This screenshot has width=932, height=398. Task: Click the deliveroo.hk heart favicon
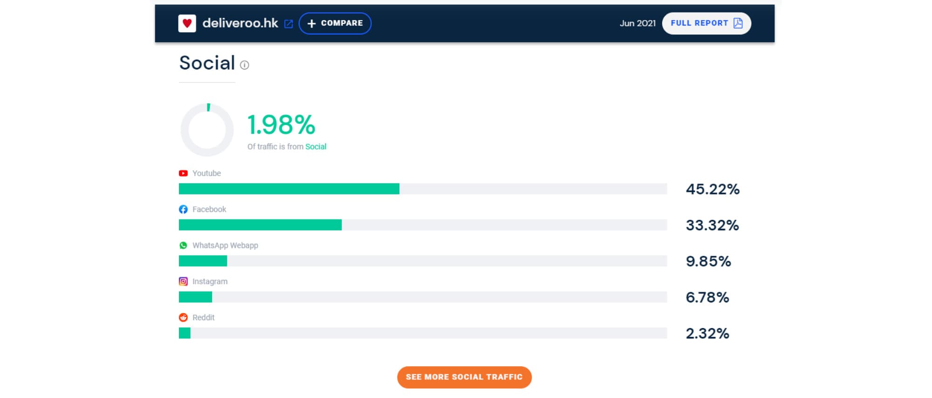click(x=187, y=23)
